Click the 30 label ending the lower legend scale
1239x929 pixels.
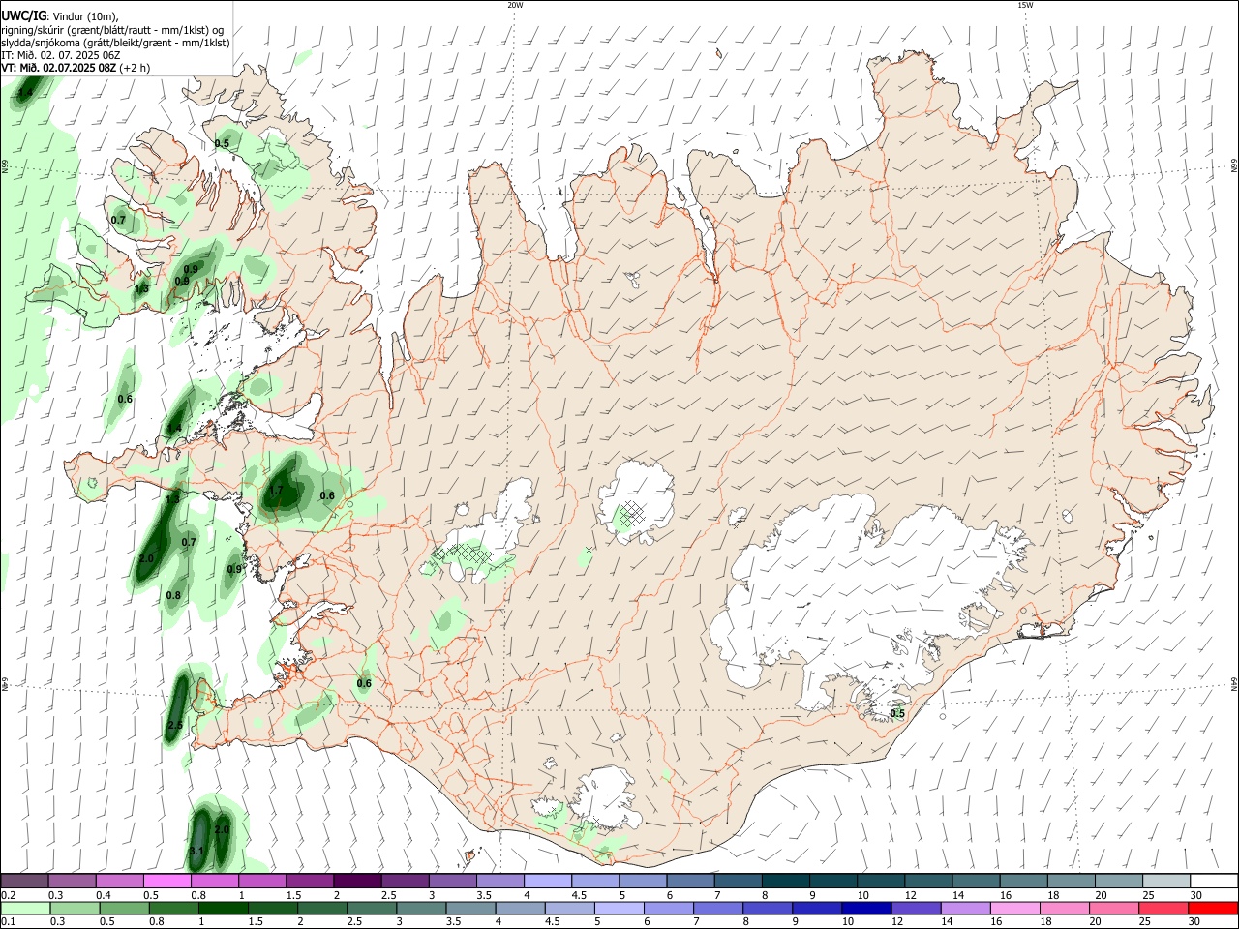1194,922
